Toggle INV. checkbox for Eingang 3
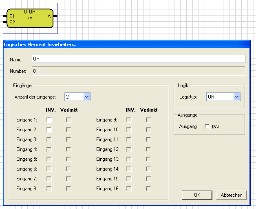This screenshot has height=209, width=256. 49,139
